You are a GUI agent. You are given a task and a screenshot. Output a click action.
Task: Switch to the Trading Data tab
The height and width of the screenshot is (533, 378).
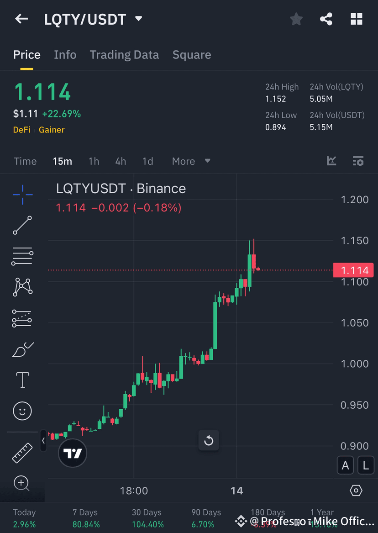pyautogui.click(x=124, y=54)
